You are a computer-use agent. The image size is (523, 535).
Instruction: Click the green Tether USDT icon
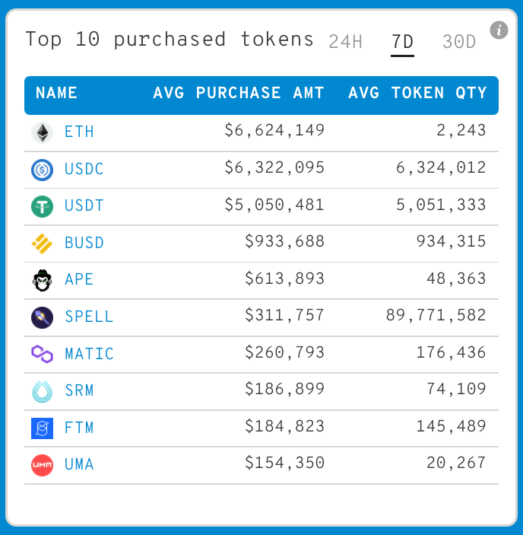(x=42, y=206)
